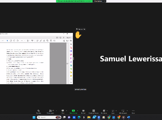Open the red Create PDF tool in side pane
The image size is (162, 120).
pos(71,48)
